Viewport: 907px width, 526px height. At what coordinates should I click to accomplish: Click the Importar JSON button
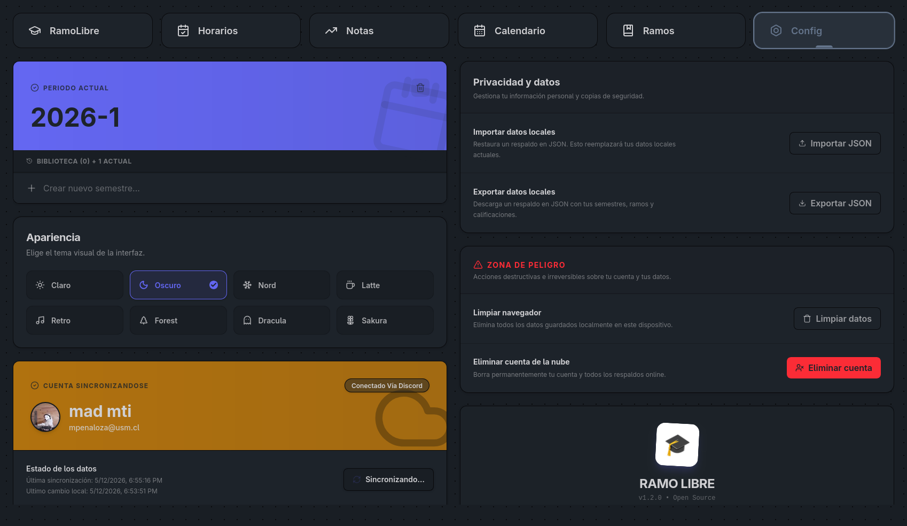tap(835, 143)
